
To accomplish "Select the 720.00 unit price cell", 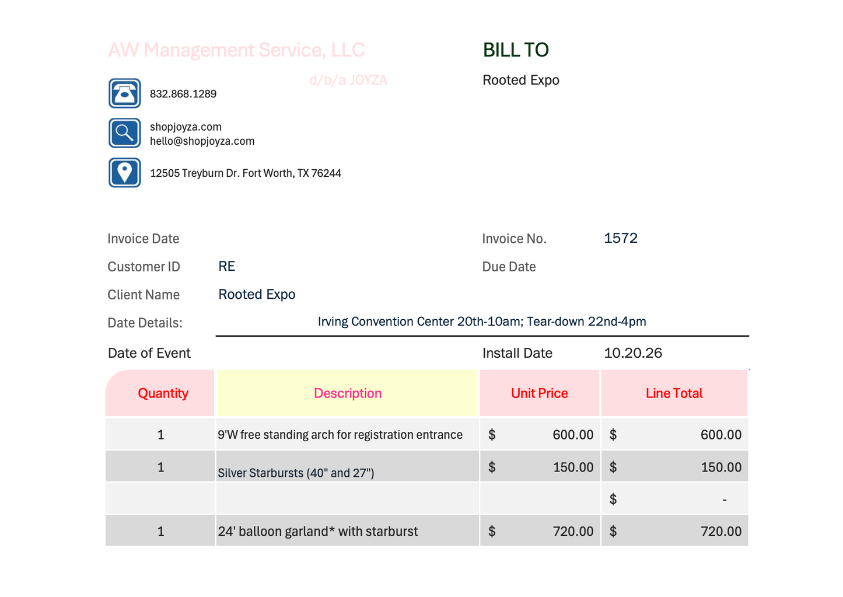I will pos(540,530).
